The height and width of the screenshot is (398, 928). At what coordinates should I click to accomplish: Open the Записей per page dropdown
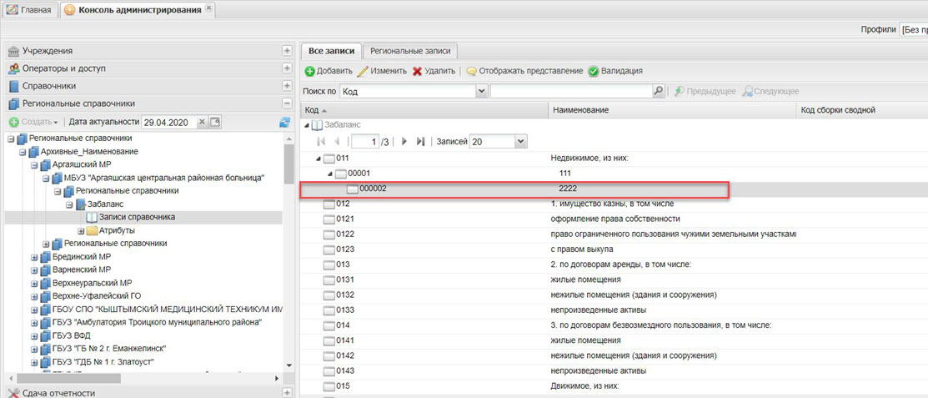coord(521,142)
